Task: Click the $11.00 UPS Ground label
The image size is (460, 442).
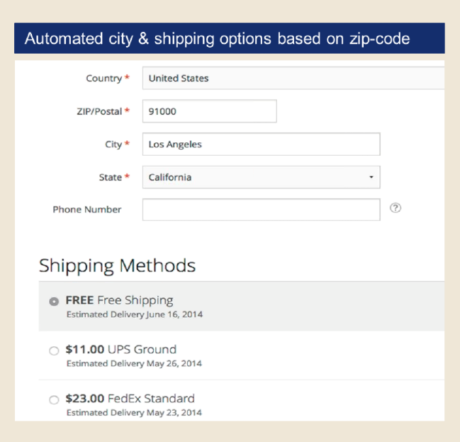Action: [x=121, y=349]
